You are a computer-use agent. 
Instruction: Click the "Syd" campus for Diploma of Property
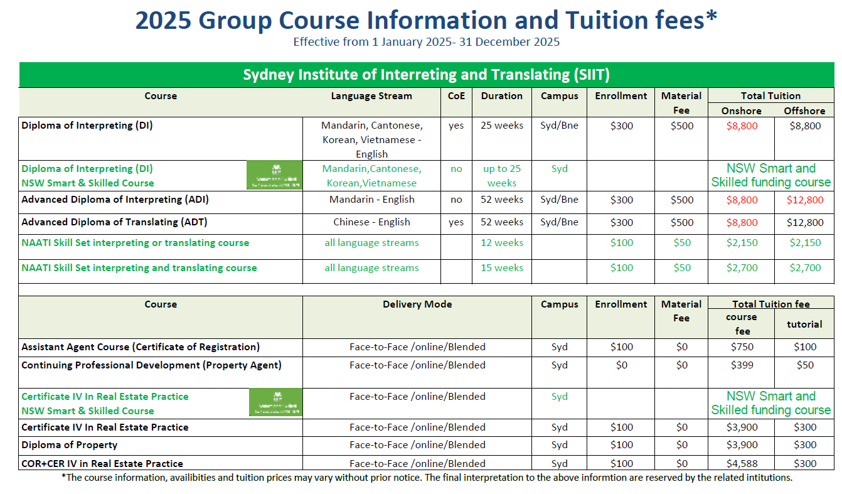click(559, 445)
